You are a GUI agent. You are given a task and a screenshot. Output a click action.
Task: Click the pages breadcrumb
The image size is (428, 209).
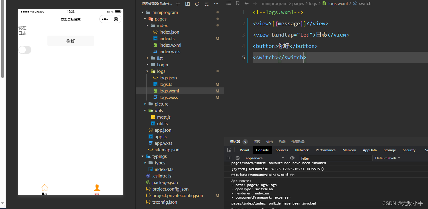[x=298, y=4]
